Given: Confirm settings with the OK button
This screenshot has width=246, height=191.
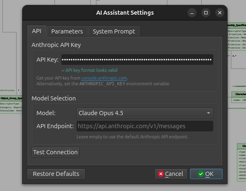Looking at the screenshot, I should coord(206,174).
